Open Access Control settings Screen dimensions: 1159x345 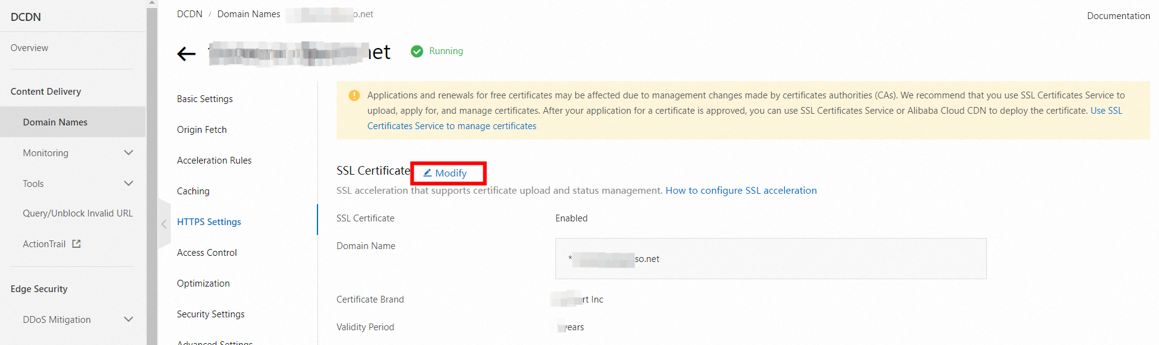point(207,253)
